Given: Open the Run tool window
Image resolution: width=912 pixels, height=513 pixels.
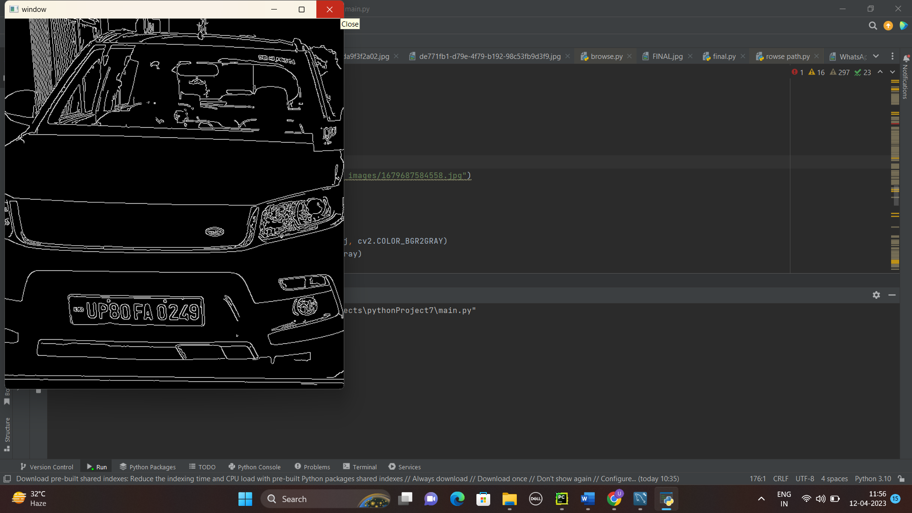Looking at the screenshot, I should [x=97, y=467].
